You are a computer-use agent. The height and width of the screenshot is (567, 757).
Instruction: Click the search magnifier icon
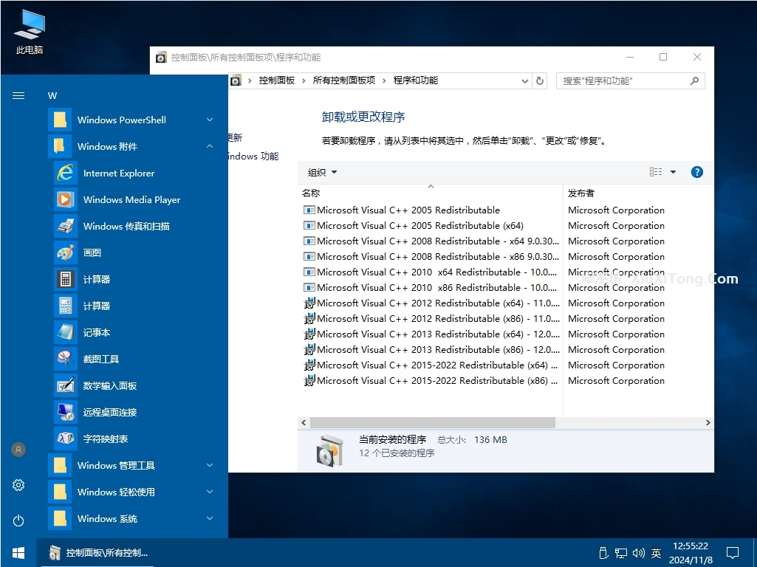[694, 81]
